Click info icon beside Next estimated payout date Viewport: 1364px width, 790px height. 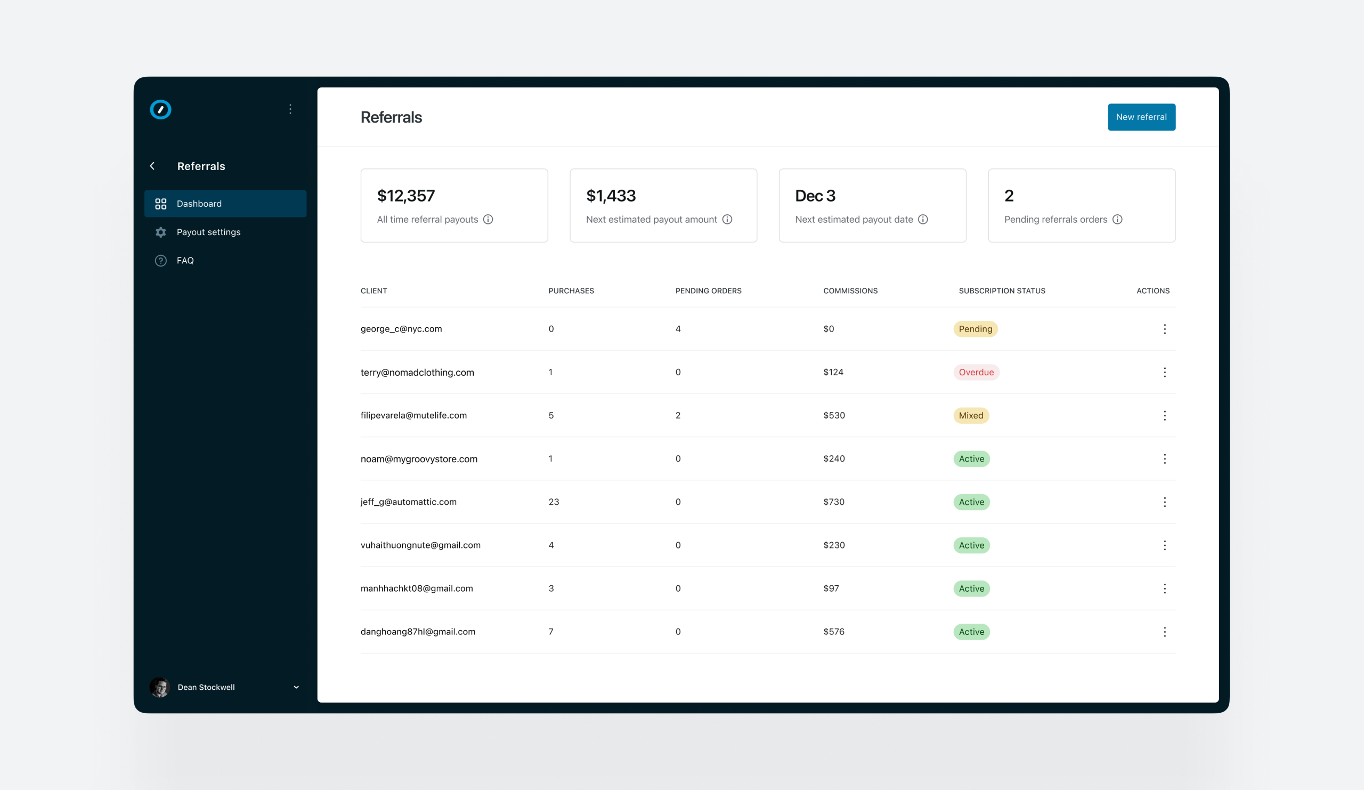coord(923,219)
